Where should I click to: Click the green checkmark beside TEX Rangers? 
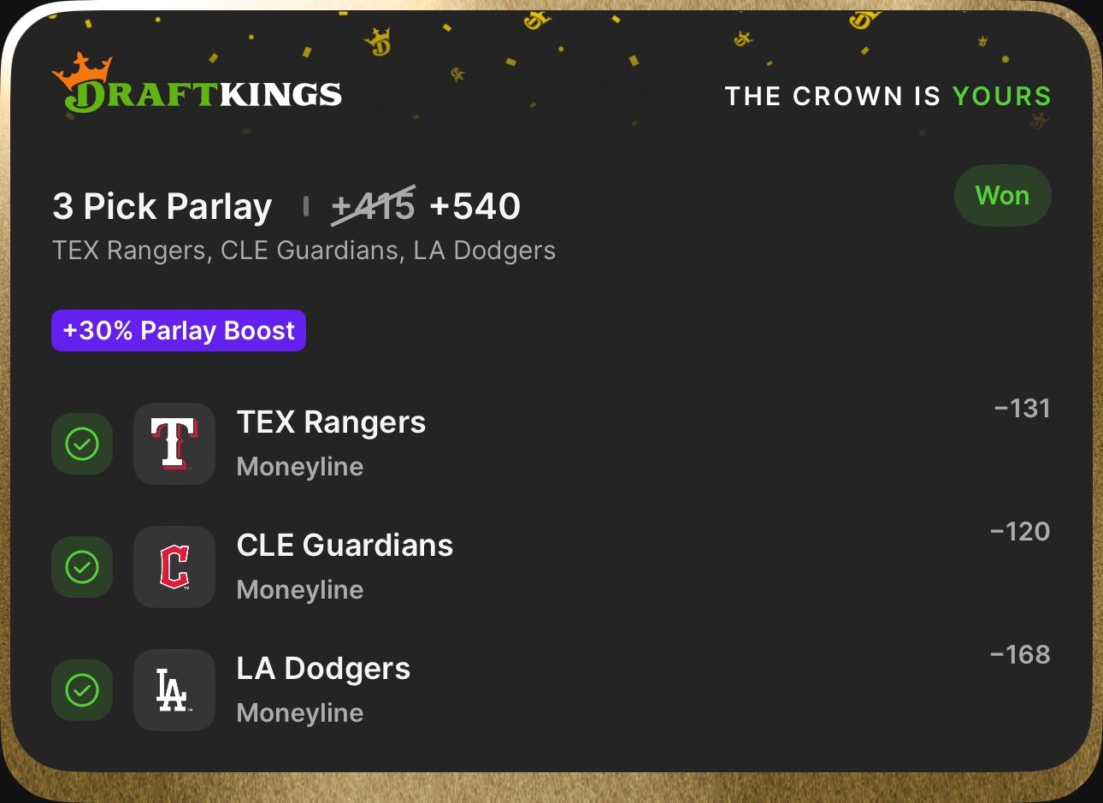(82, 444)
